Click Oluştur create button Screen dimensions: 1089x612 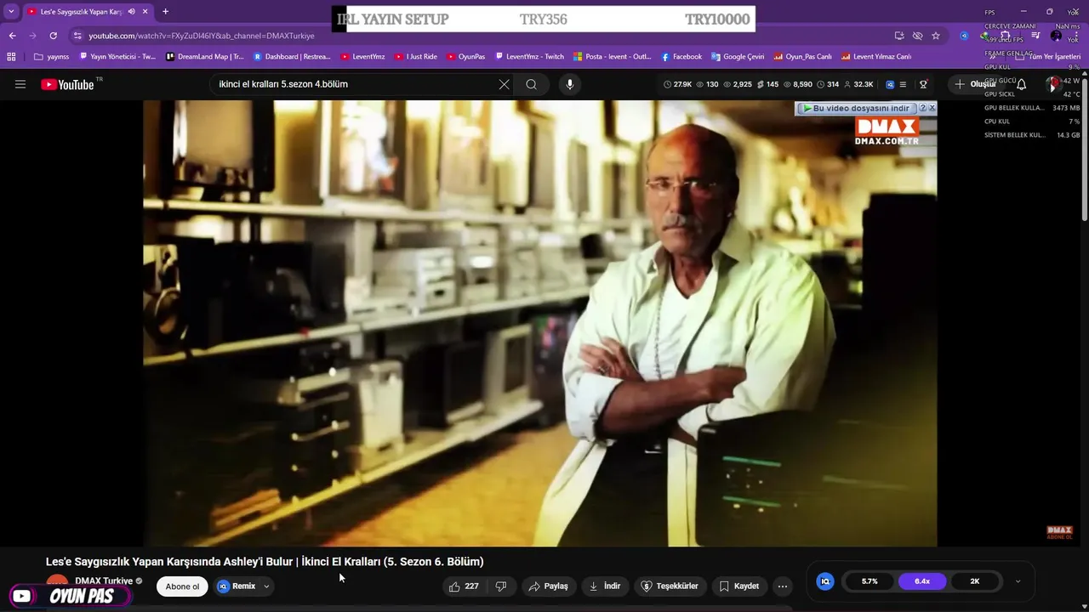click(975, 84)
